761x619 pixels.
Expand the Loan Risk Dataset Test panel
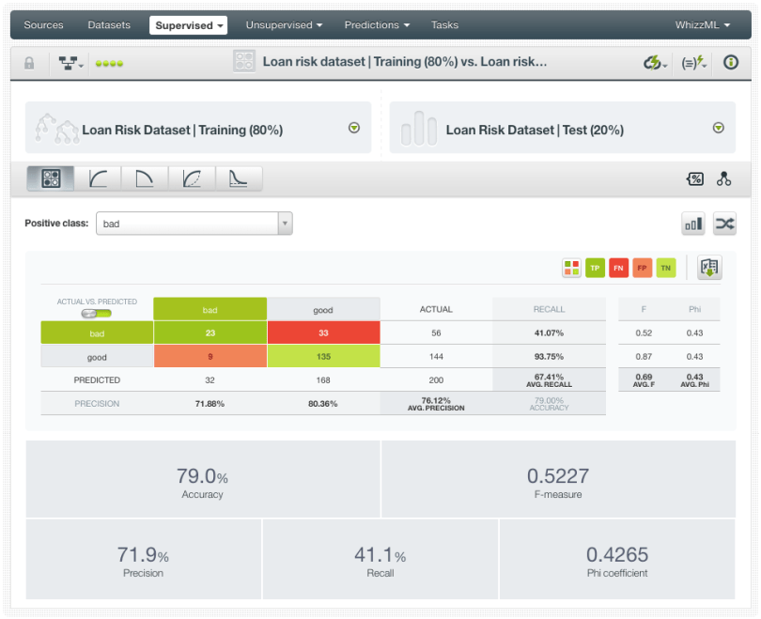pyautogui.click(x=718, y=129)
